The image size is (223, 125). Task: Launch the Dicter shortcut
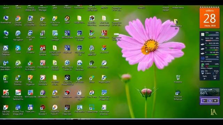pos(92,79)
